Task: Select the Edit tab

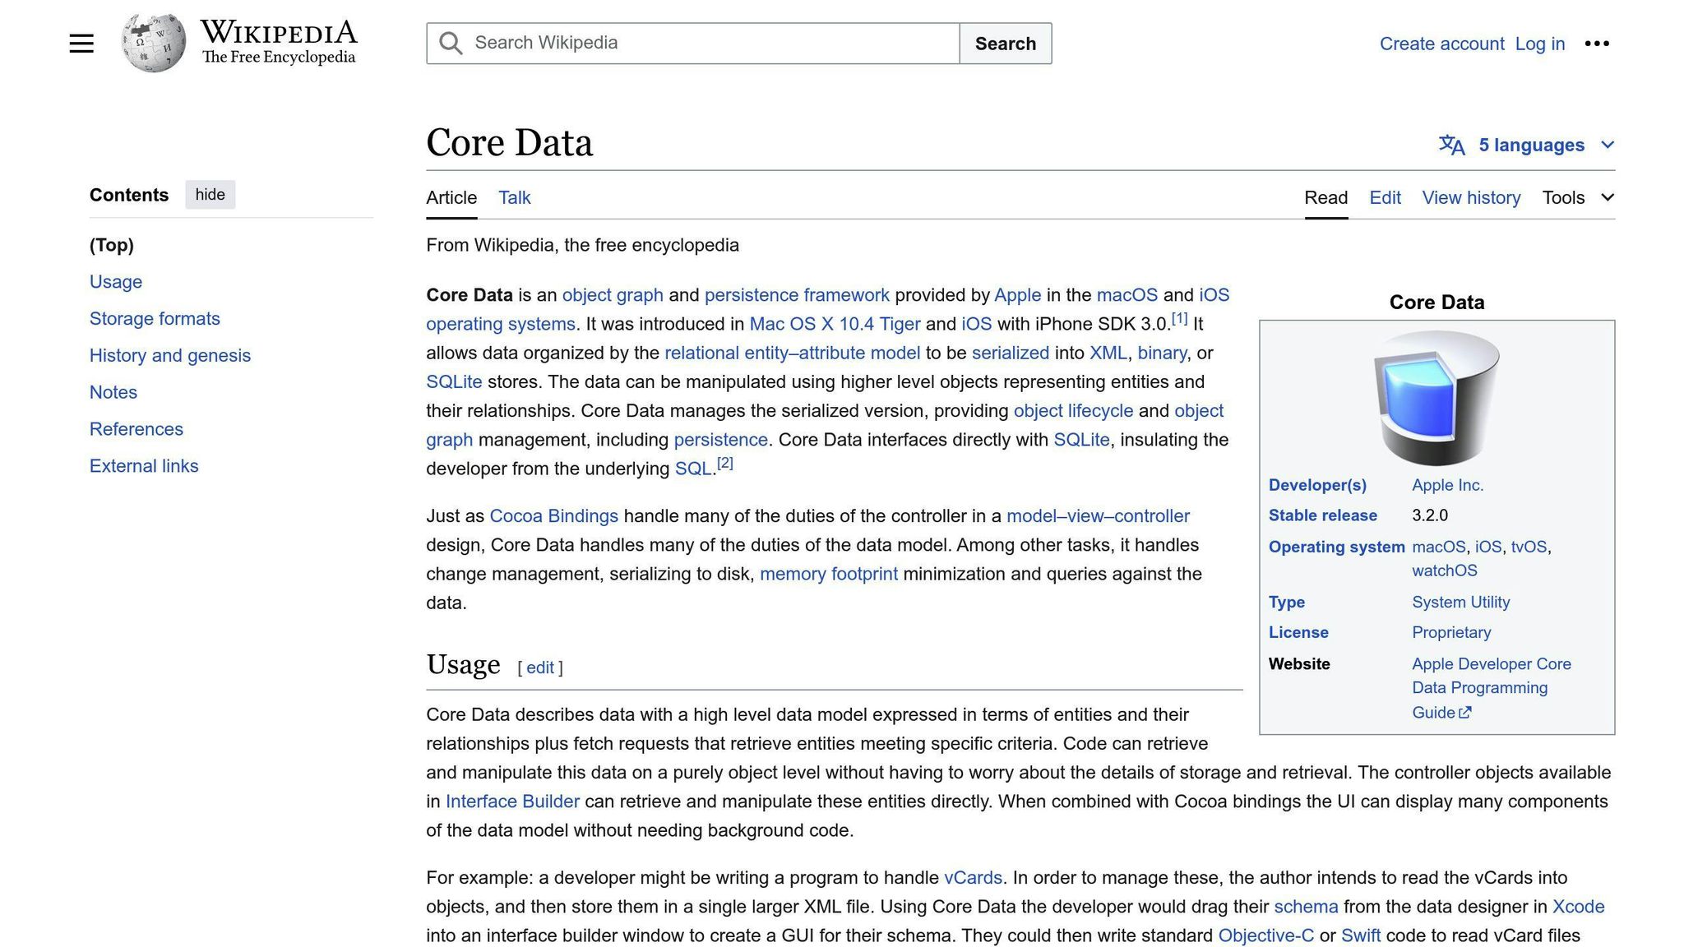Action: (1385, 197)
